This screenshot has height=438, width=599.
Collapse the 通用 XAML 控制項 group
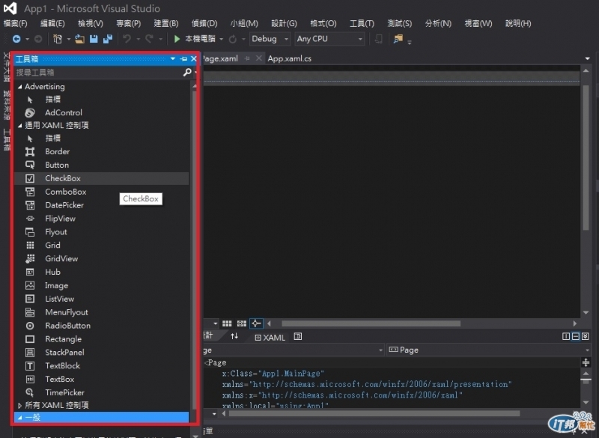pyautogui.click(x=20, y=125)
